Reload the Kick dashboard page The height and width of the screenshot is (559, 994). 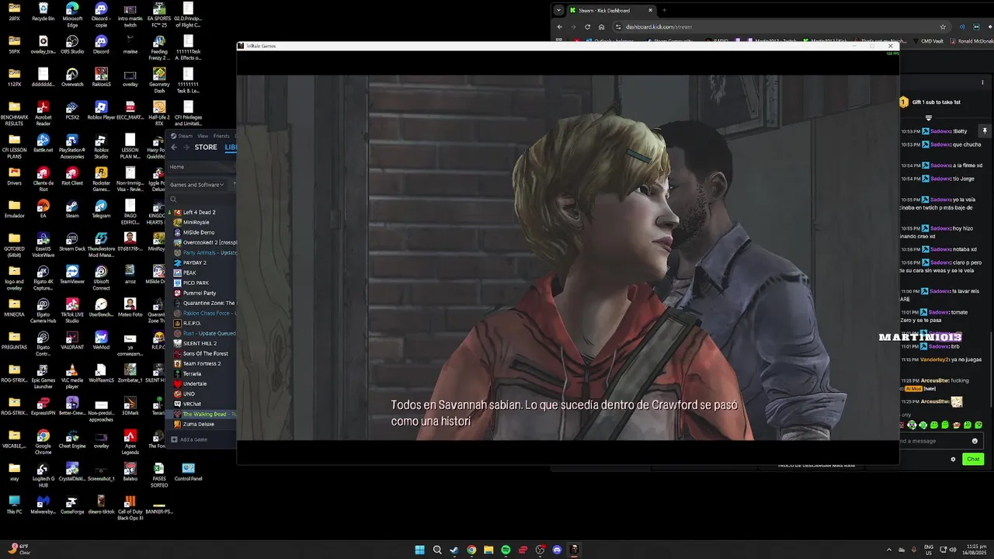(x=587, y=26)
